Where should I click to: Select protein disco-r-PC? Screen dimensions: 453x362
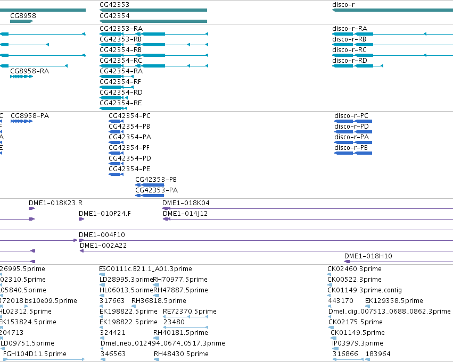point(353,121)
